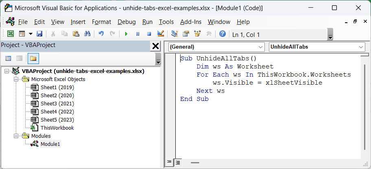Click the 'ws.Visible = xlSheetVisible' line
371x169 pixels.
[x=267, y=83]
